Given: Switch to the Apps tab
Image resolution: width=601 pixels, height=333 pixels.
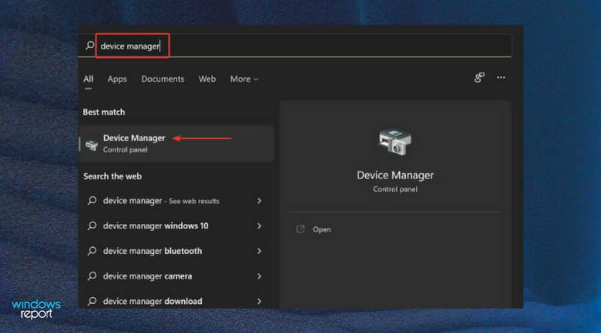Looking at the screenshot, I should click(x=117, y=79).
